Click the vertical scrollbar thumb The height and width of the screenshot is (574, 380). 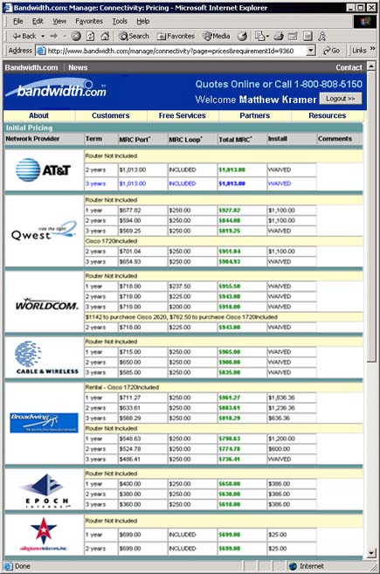371,216
